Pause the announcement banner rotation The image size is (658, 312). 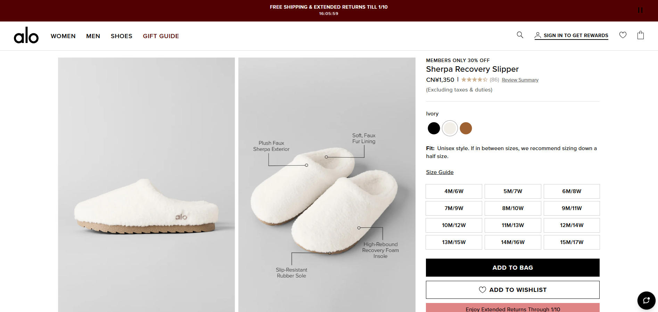(640, 10)
